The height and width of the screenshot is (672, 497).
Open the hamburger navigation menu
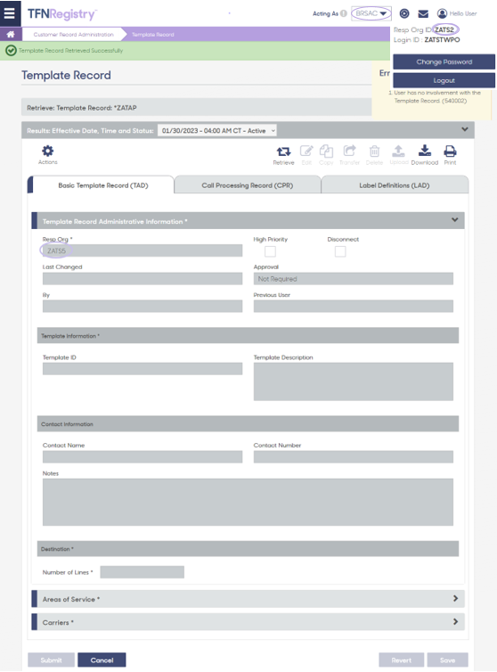pyautogui.click(x=10, y=13)
